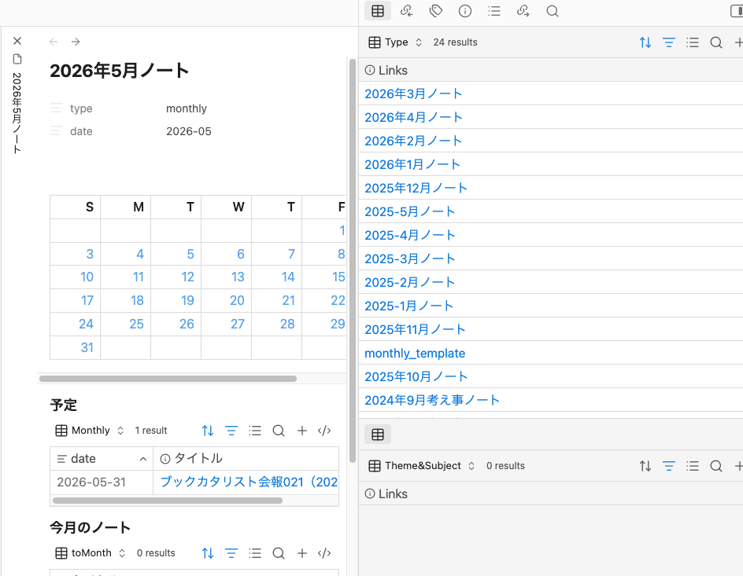Click search icon in Theme&Subject header
The height and width of the screenshot is (576, 743).
[x=716, y=466]
